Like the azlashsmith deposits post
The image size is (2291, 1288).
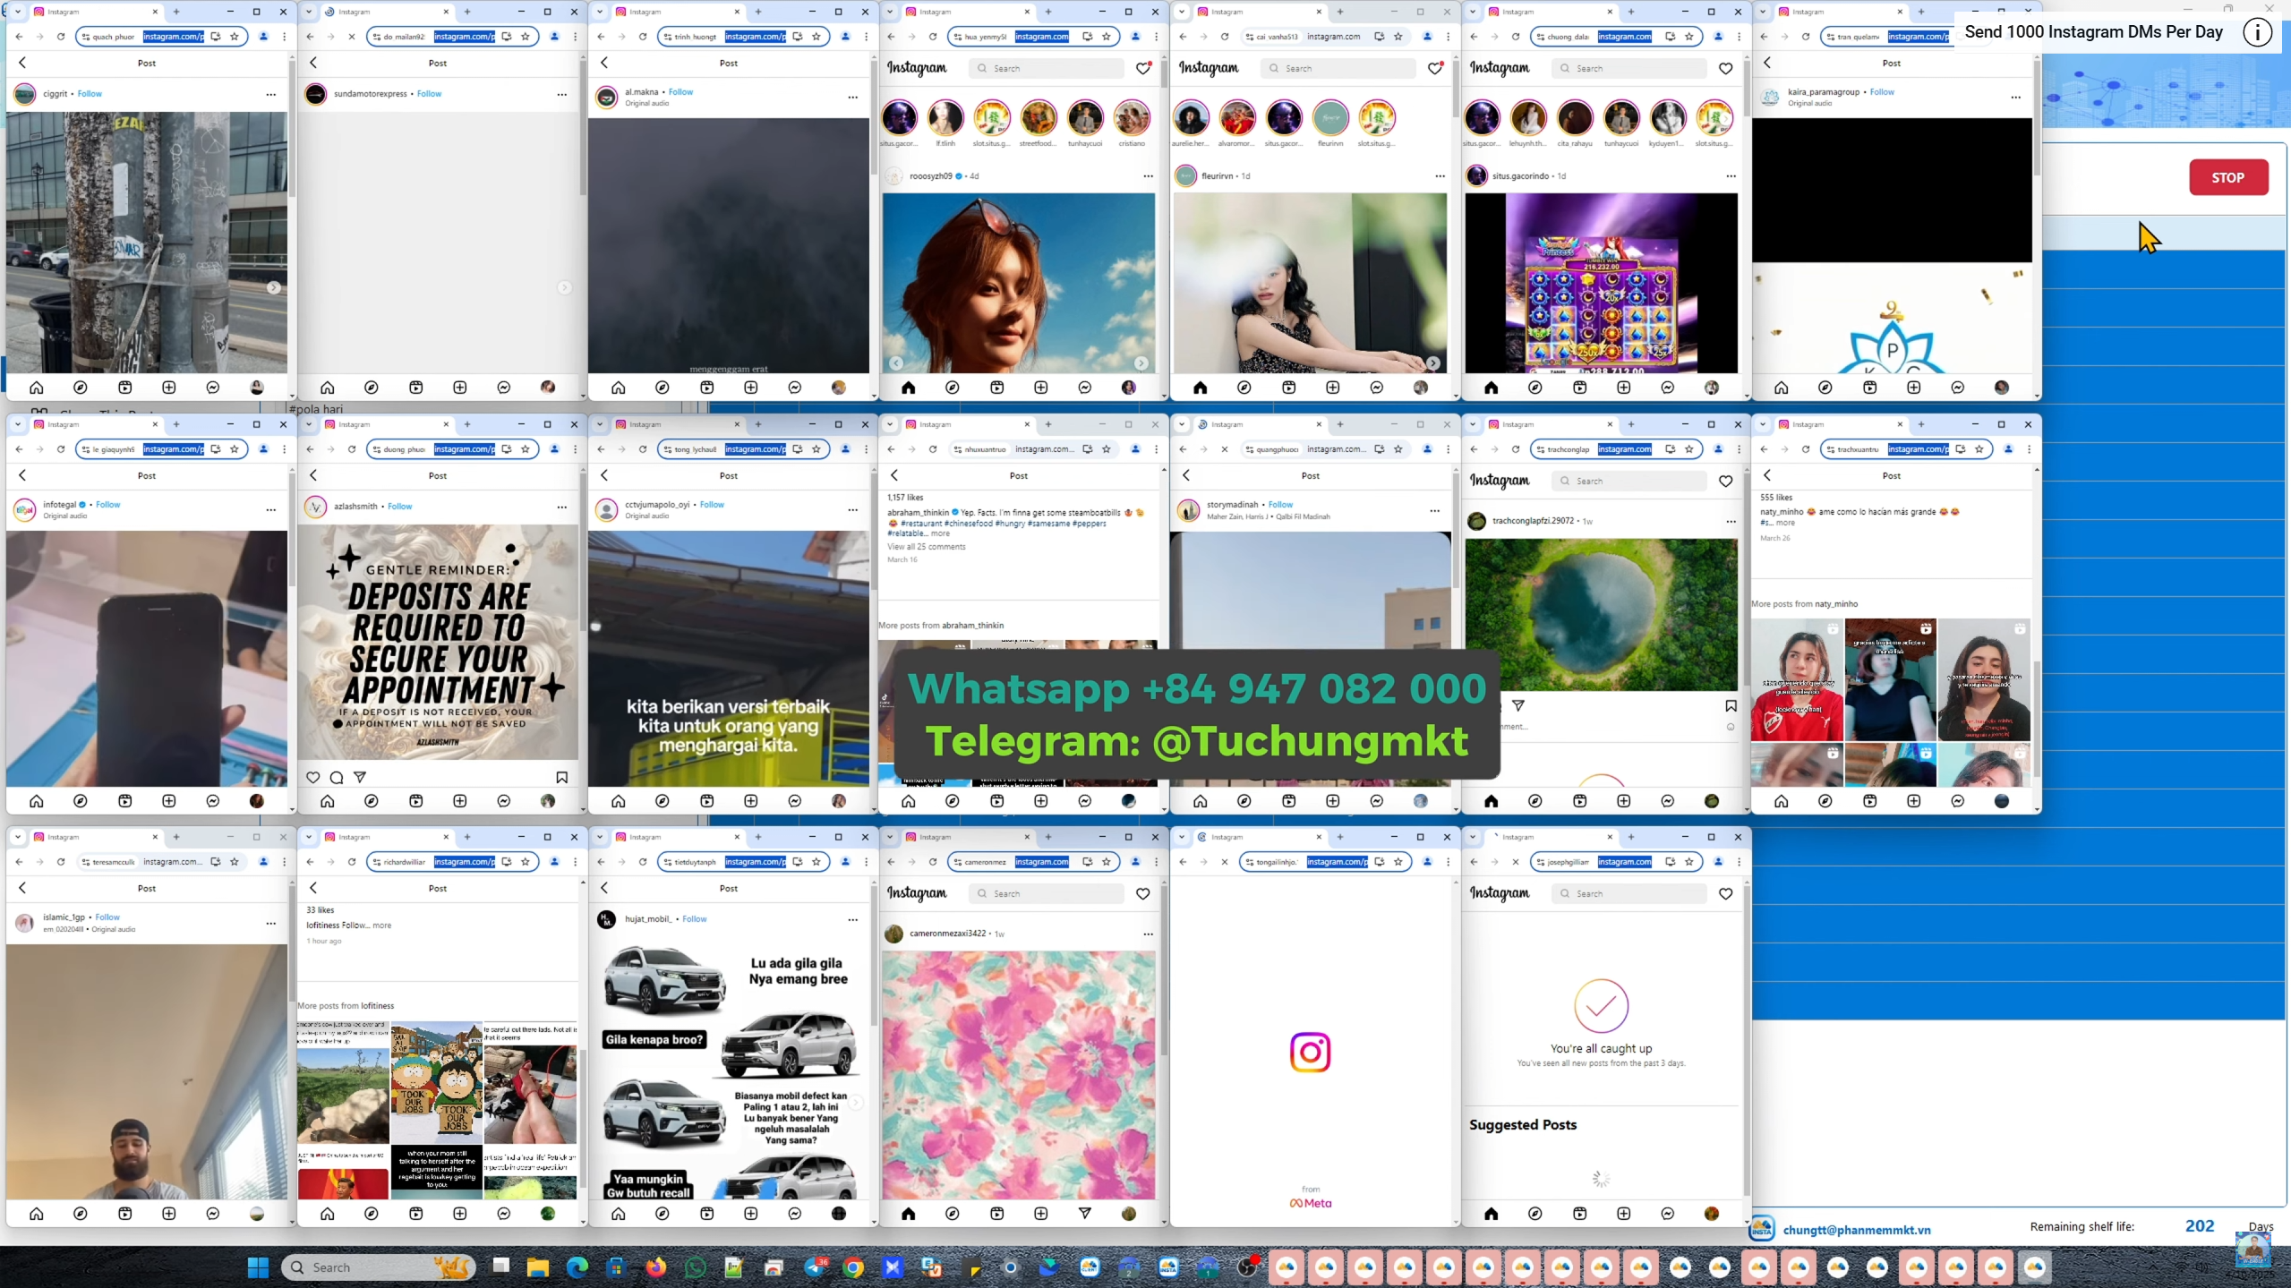pyautogui.click(x=312, y=778)
